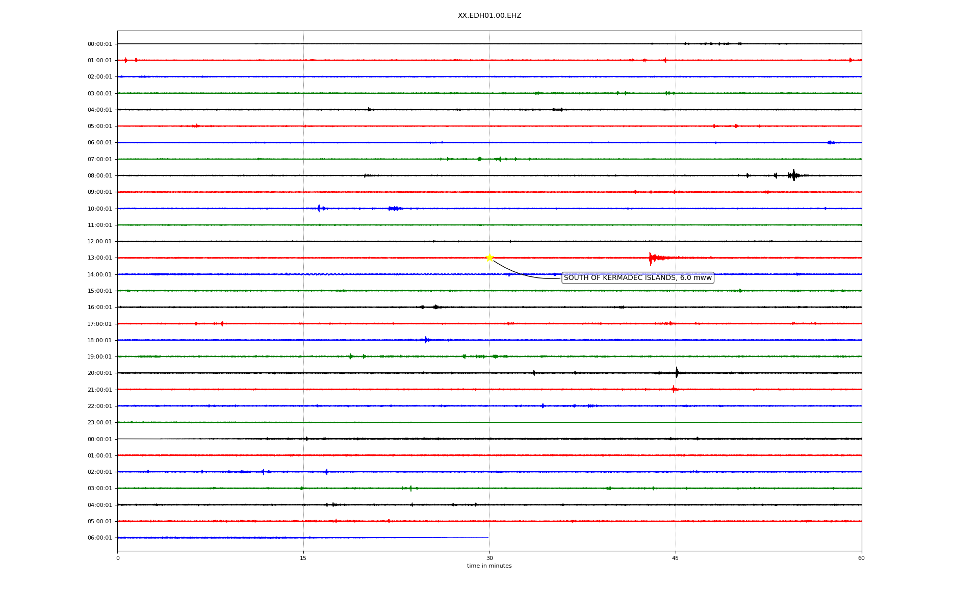Click the 18:00:01 trace time label
The height and width of the screenshot is (612, 979).
pyautogui.click(x=99, y=340)
